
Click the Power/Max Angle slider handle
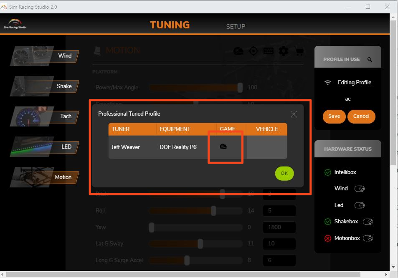pos(240,88)
